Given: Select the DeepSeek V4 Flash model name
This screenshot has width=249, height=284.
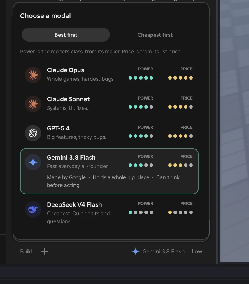Looking at the screenshot, I should click(74, 205).
